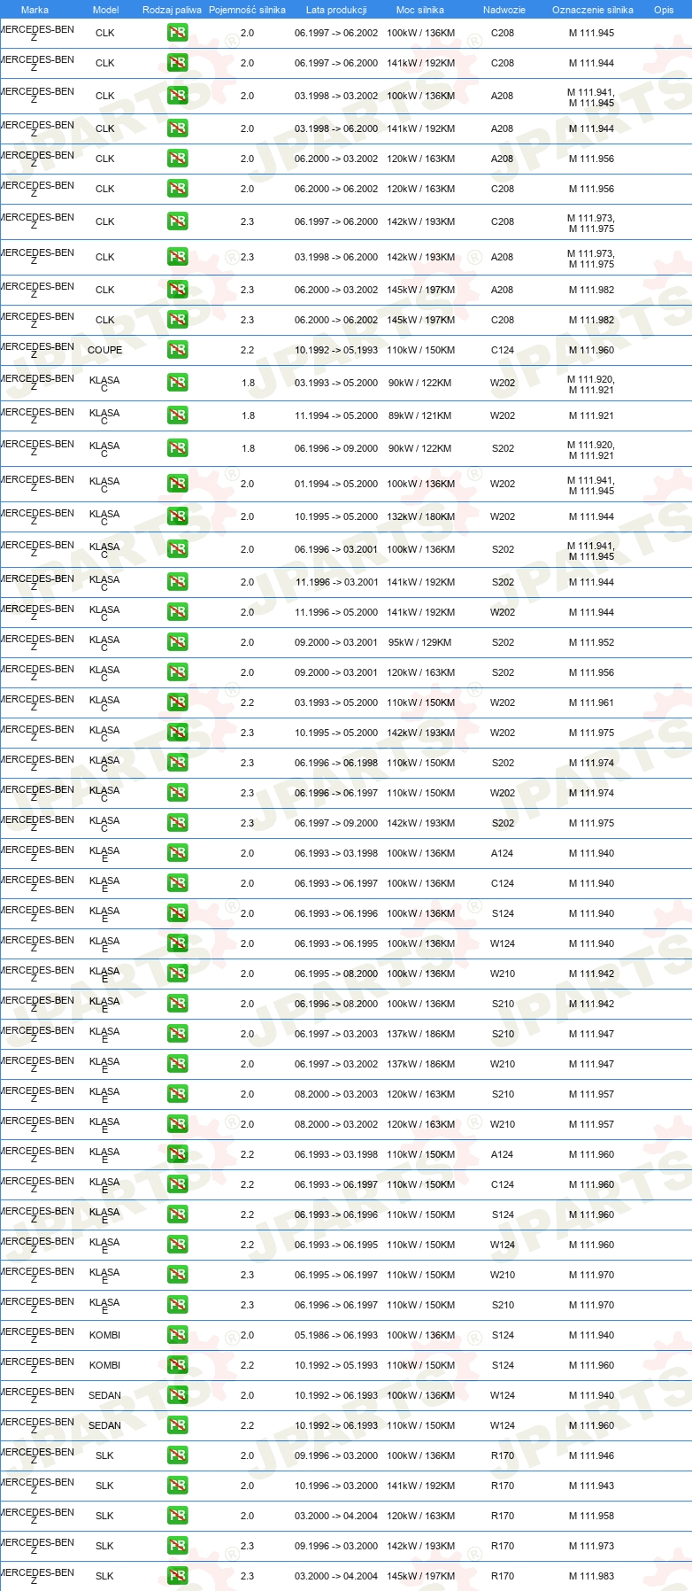Click the petrol icon in the COUPE row

[177, 350]
